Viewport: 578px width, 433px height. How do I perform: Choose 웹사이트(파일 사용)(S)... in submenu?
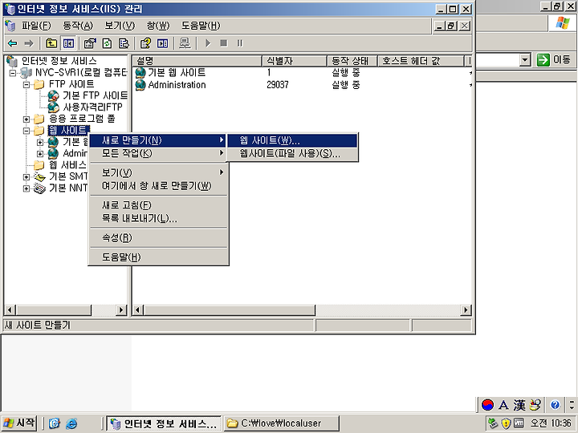[293, 153]
